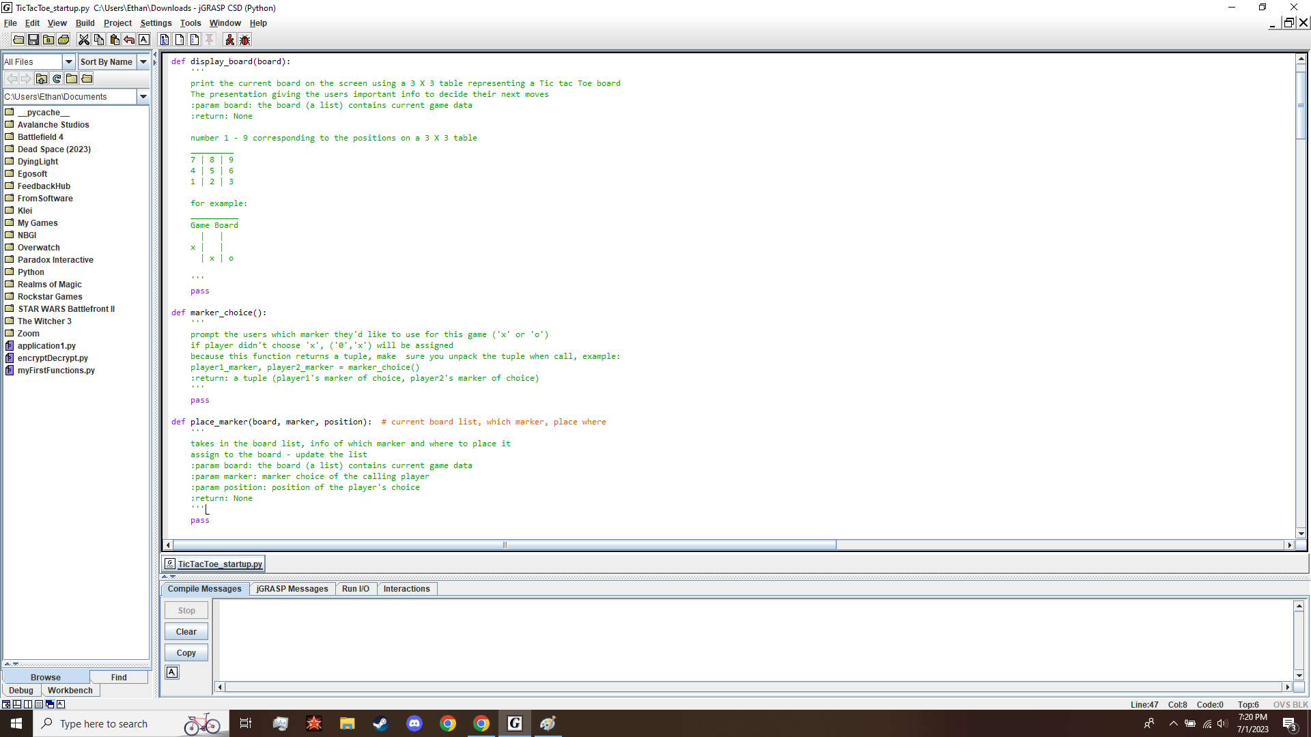Open the Sort By Name dropdown
This screenshot has height=737, width=1311.
click(143, 62)
